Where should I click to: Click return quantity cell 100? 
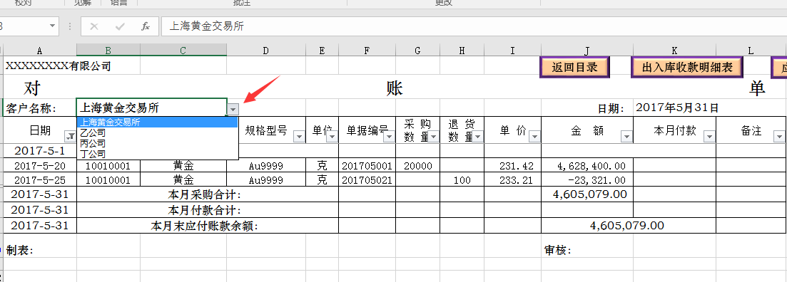click(x=462, y=180)
